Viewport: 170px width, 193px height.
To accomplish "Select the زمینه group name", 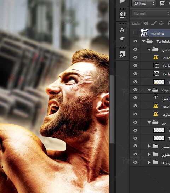I will click(166, 163).
